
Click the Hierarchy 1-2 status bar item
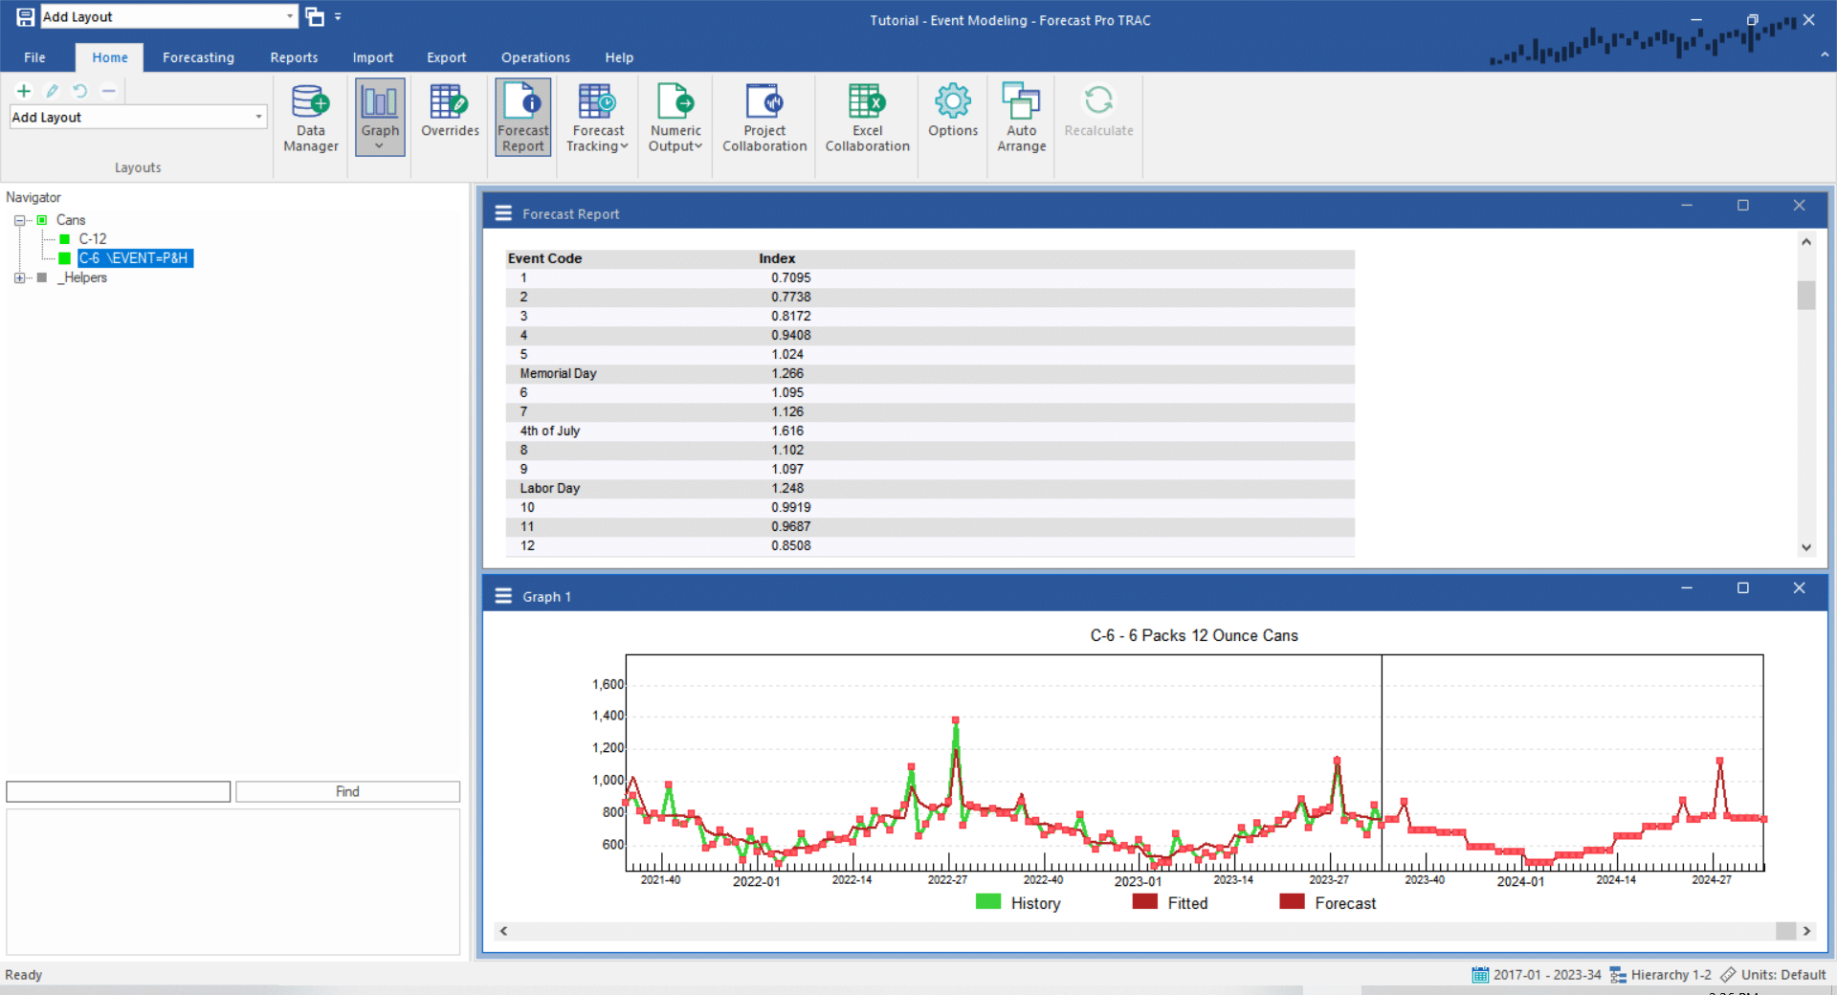pyautogui.click(x=1661, y=975)
